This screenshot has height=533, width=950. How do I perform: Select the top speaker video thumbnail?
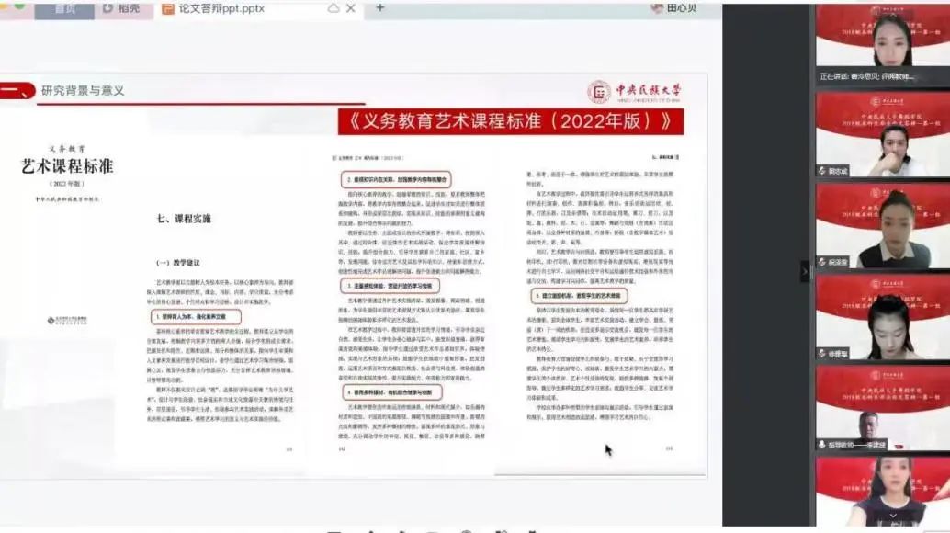click(x=882, y=37)
